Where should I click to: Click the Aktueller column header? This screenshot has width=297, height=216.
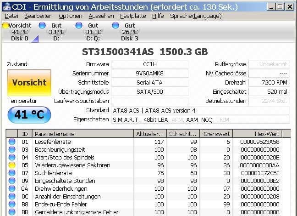coord(150,134)
